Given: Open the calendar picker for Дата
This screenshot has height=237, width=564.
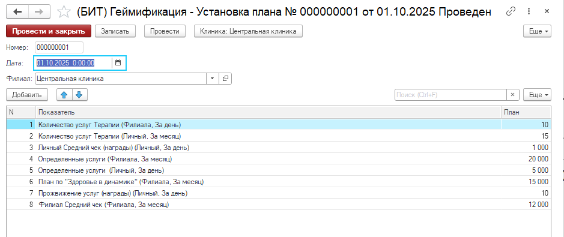Looking at the screenshot, I should click(x=118, y=63).
